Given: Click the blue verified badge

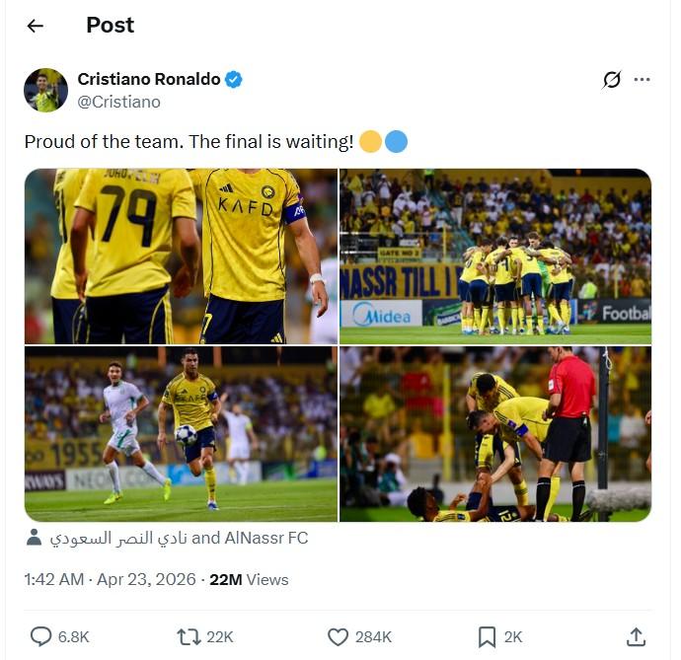Looking at the screenshot, I should (234, 80).
